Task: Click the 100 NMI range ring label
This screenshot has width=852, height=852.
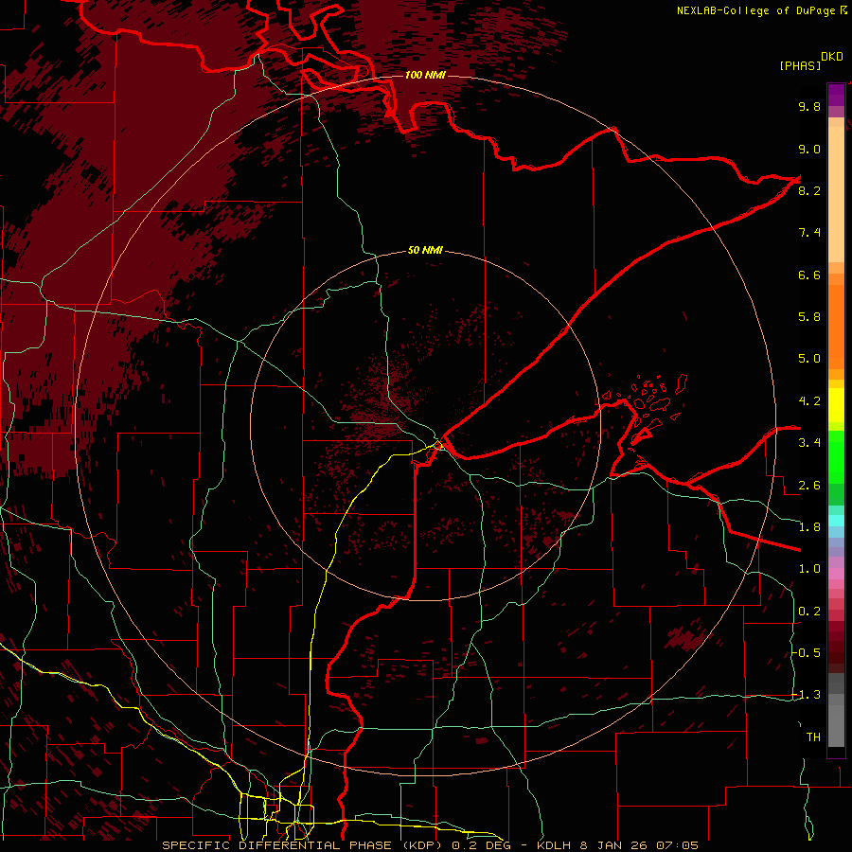Action: coord(425,75)
